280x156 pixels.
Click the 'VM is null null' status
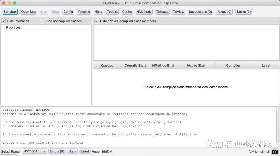[x=259, y=152]
